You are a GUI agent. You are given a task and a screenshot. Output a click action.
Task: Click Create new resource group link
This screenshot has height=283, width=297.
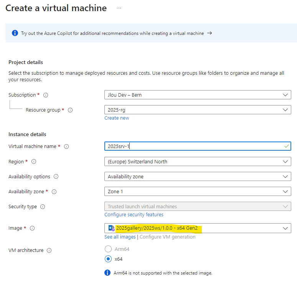(x=117, y=118)
